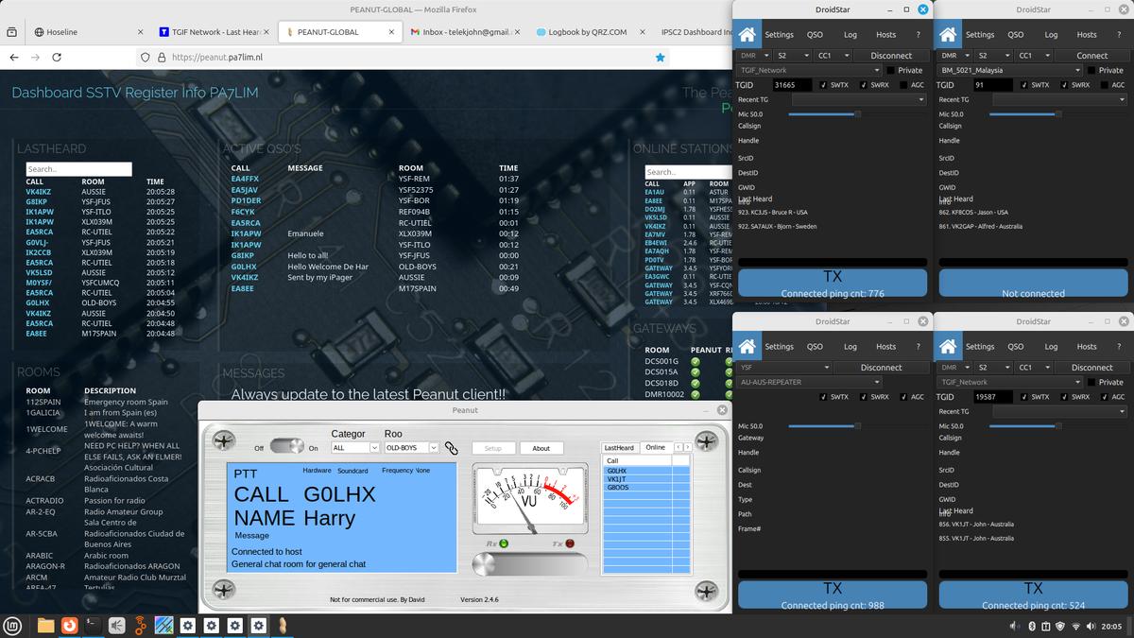The image size is (1134, 638).
Task: Click the Firefox bookmark star icon
Action: tap(660, 58)
